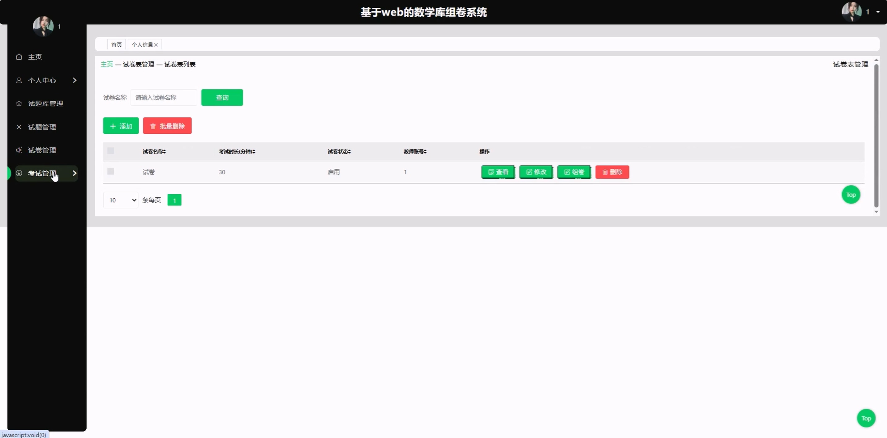Sort by 考试时长(分钟) column header
The image size is (887, 438).
point(237,152)
